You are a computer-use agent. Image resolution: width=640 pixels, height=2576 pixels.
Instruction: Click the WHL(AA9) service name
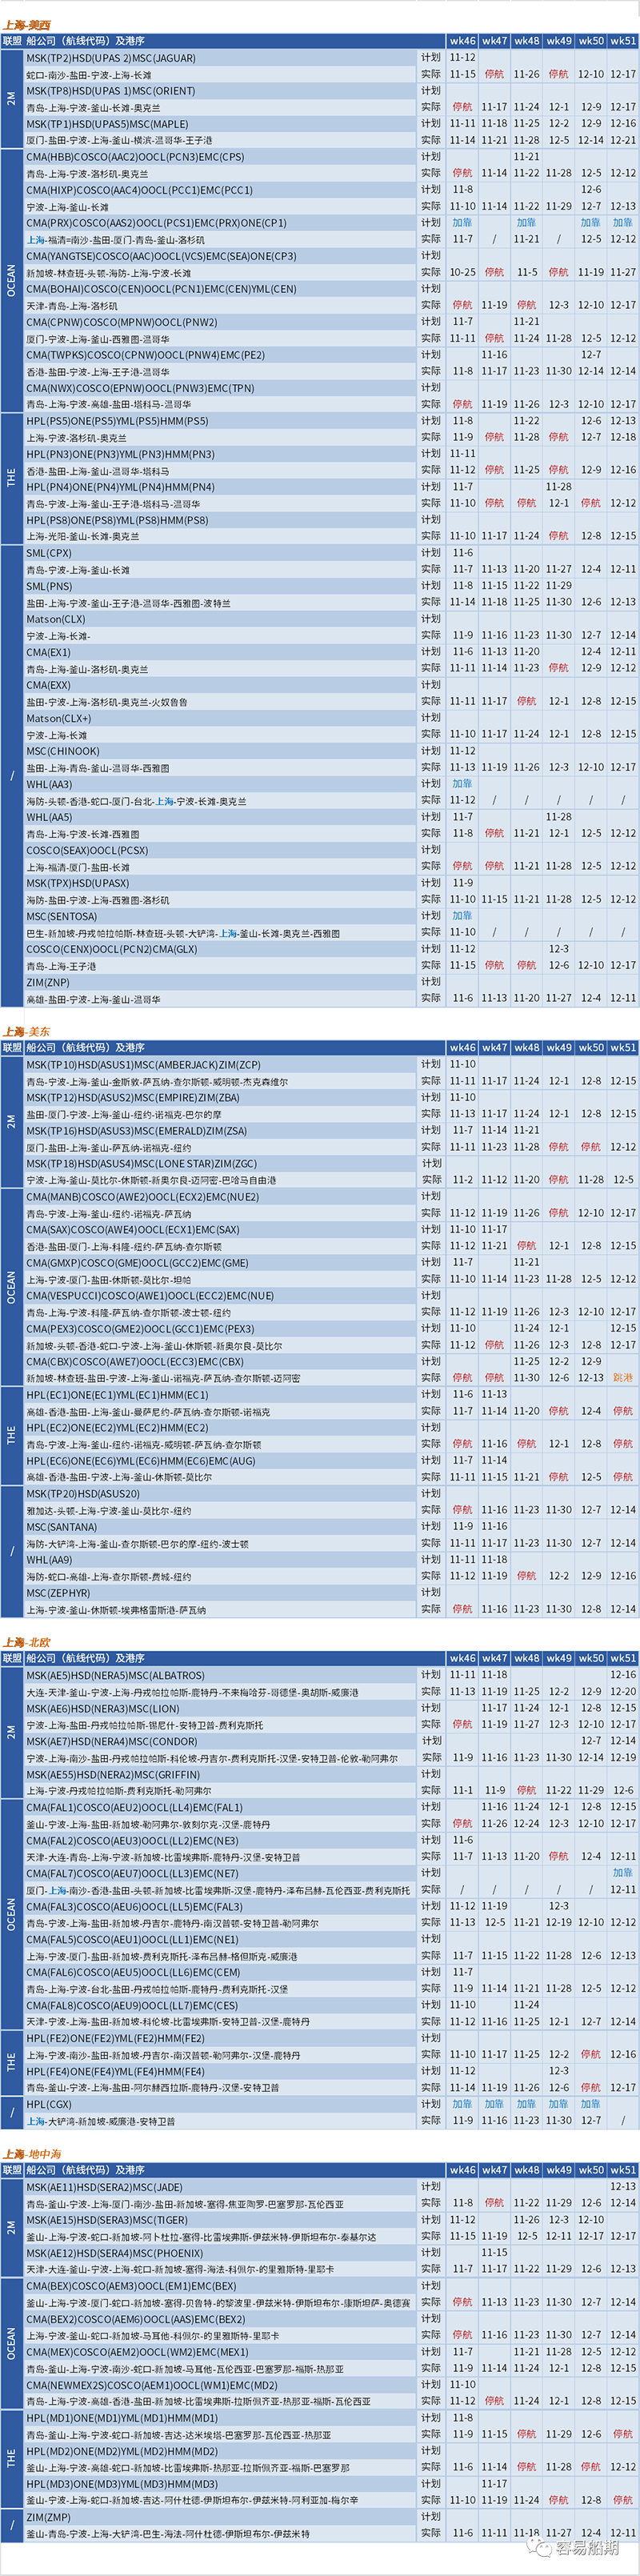(49, 1560)
